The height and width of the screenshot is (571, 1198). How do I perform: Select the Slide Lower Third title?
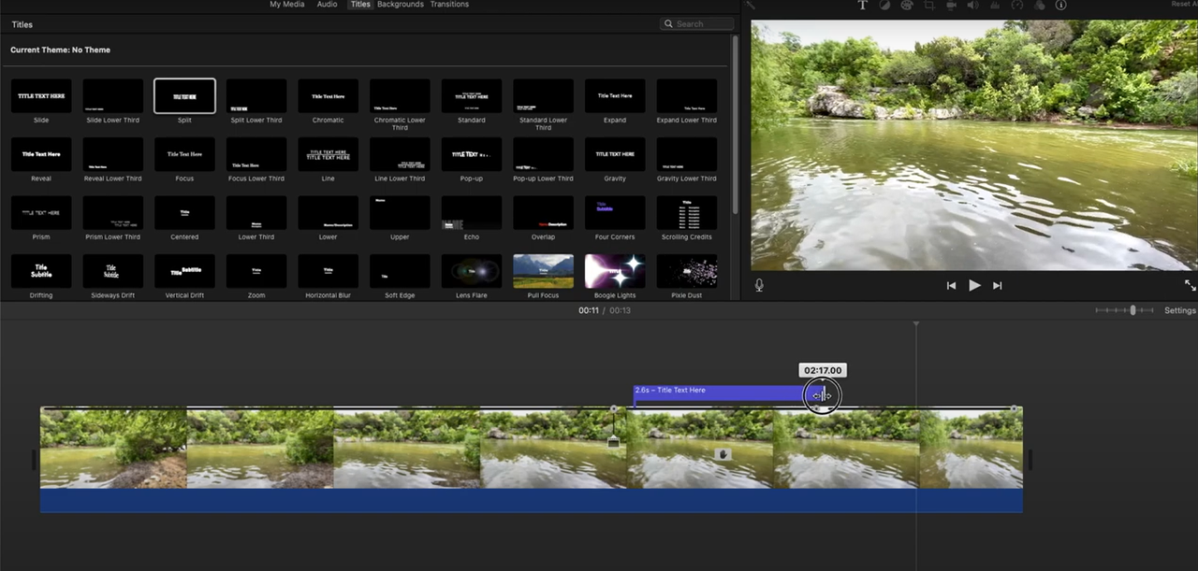click(x=113, y=96)
